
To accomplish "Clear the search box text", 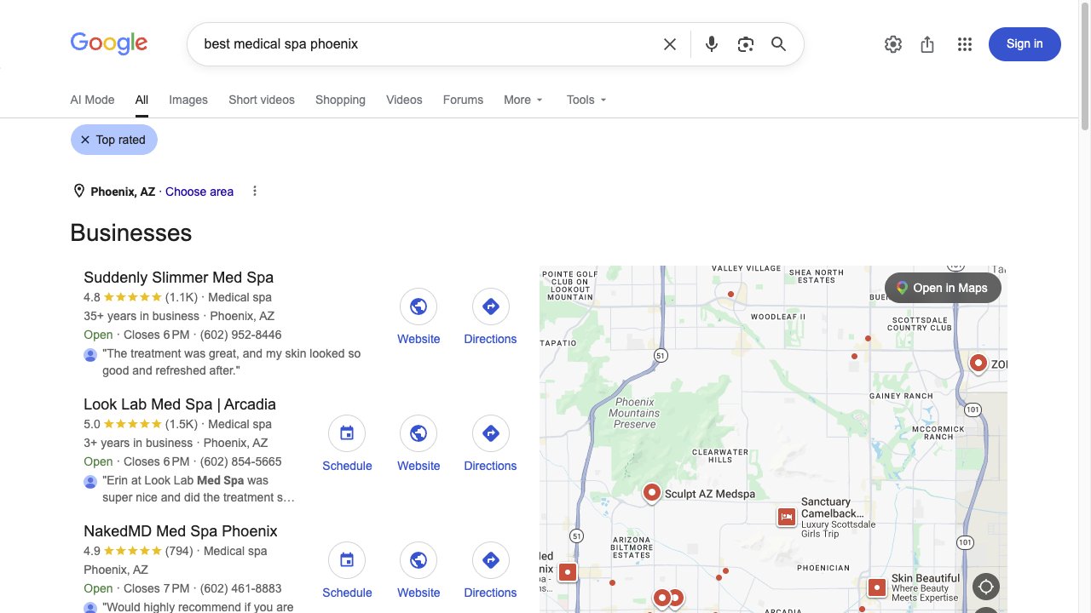I will point(670,44).
